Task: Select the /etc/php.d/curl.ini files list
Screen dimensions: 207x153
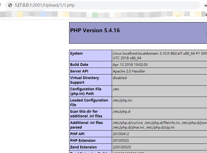Action: (x=160, y=125)
